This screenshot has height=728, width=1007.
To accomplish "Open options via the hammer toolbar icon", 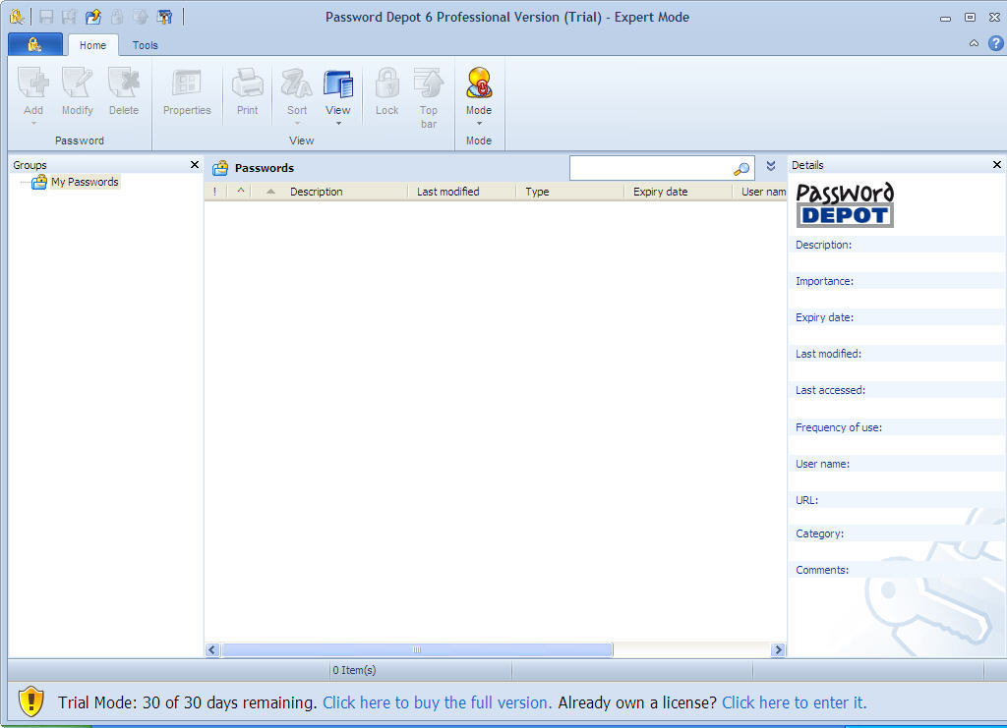I will click(163, 17).
